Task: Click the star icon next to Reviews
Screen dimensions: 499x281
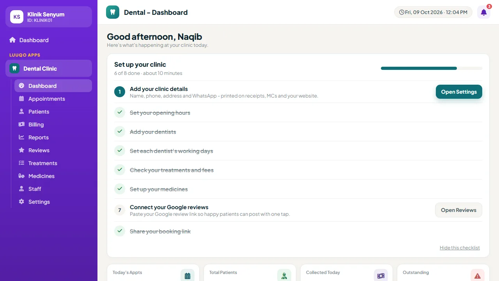Action: point(21,150)
